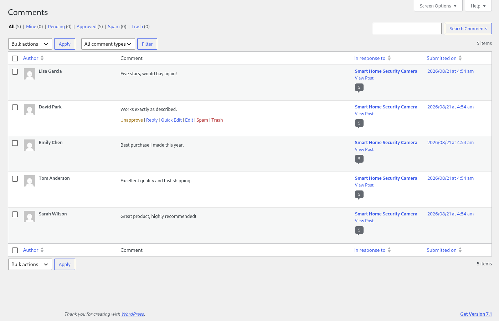The height and width of the screenshot is (321, 499).
Task: Click comment count bubble in Tom Anderson's row
Action: tap(359, 195)
